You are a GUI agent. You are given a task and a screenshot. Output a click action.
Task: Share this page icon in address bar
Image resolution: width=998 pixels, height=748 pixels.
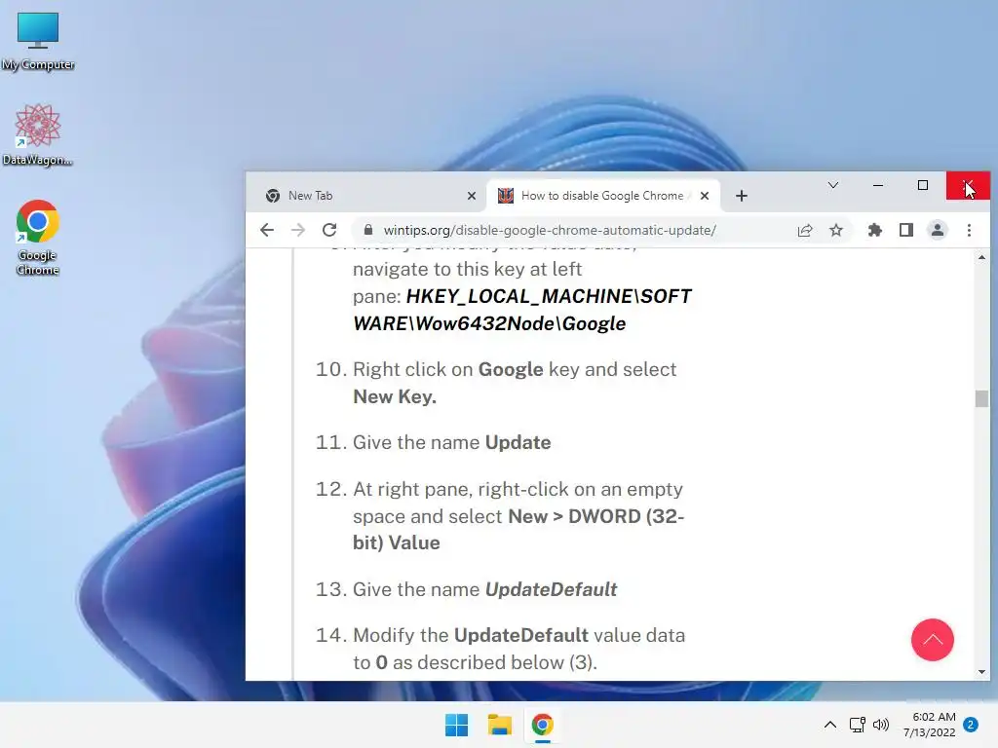coord(805,230)
